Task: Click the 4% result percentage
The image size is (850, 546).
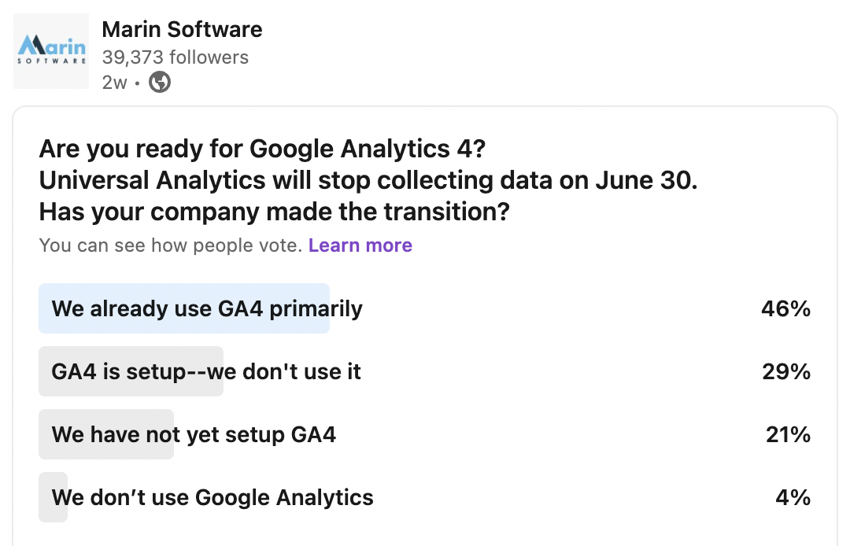Action: [x=793, y=497]
